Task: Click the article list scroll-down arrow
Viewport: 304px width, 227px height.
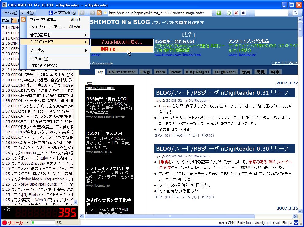Action: [x=76, y=202]
